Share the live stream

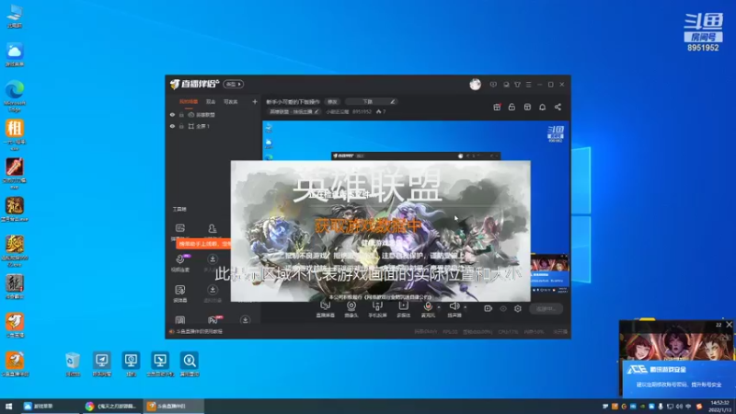558,107
